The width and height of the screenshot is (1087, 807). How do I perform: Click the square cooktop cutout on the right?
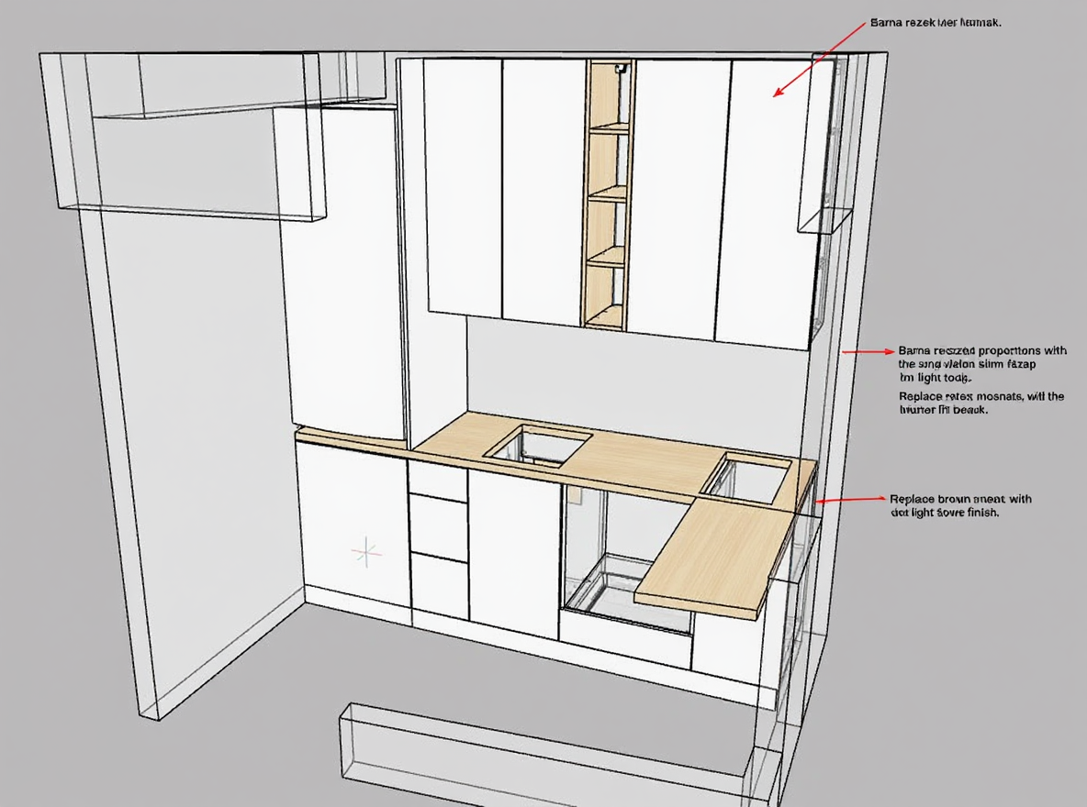click(x=745, y=477)
